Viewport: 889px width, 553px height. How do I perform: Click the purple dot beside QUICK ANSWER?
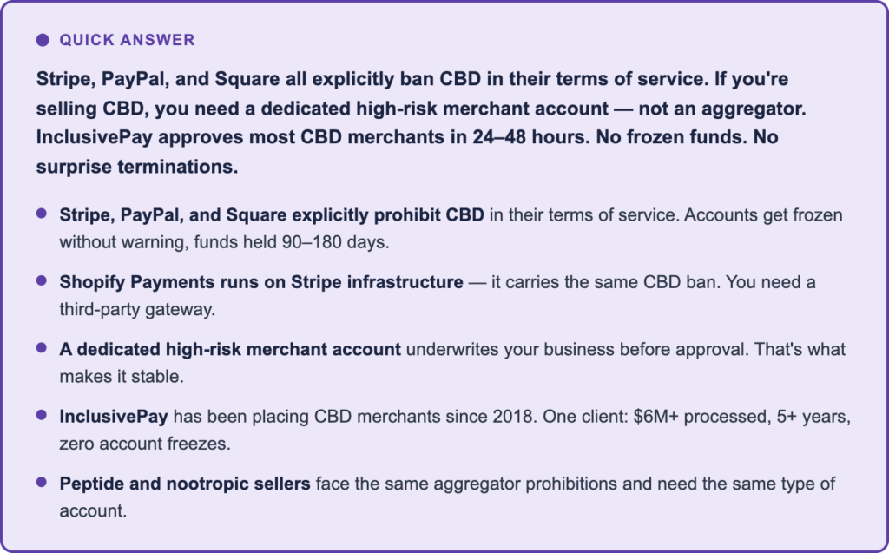[x=43, y=40]
